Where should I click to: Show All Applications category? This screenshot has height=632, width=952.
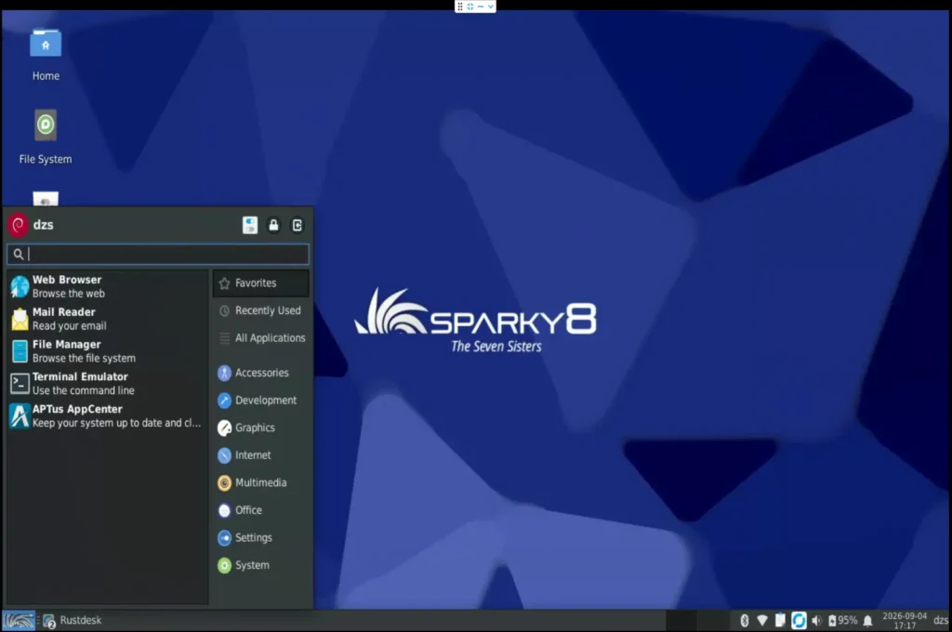(261, 337)
